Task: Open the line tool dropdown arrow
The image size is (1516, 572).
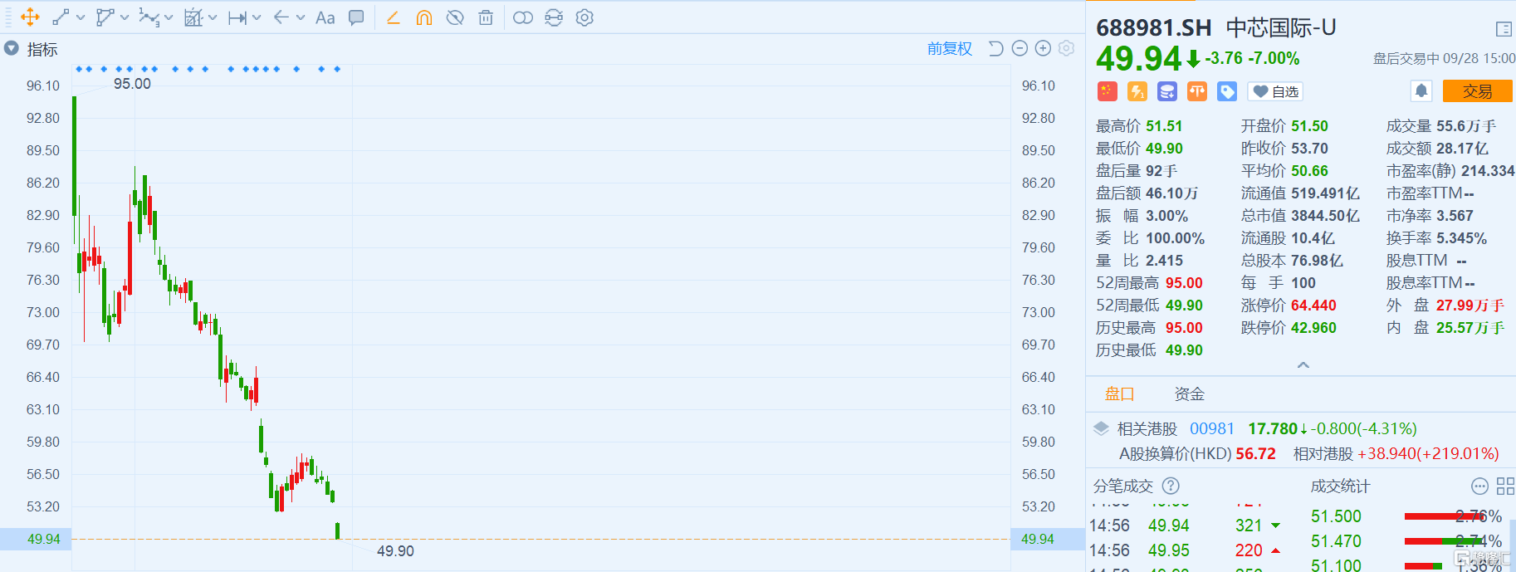Action: tap(81, 17)
